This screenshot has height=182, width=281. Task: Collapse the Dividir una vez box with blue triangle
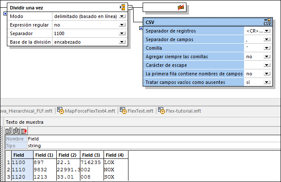(5, 13)
